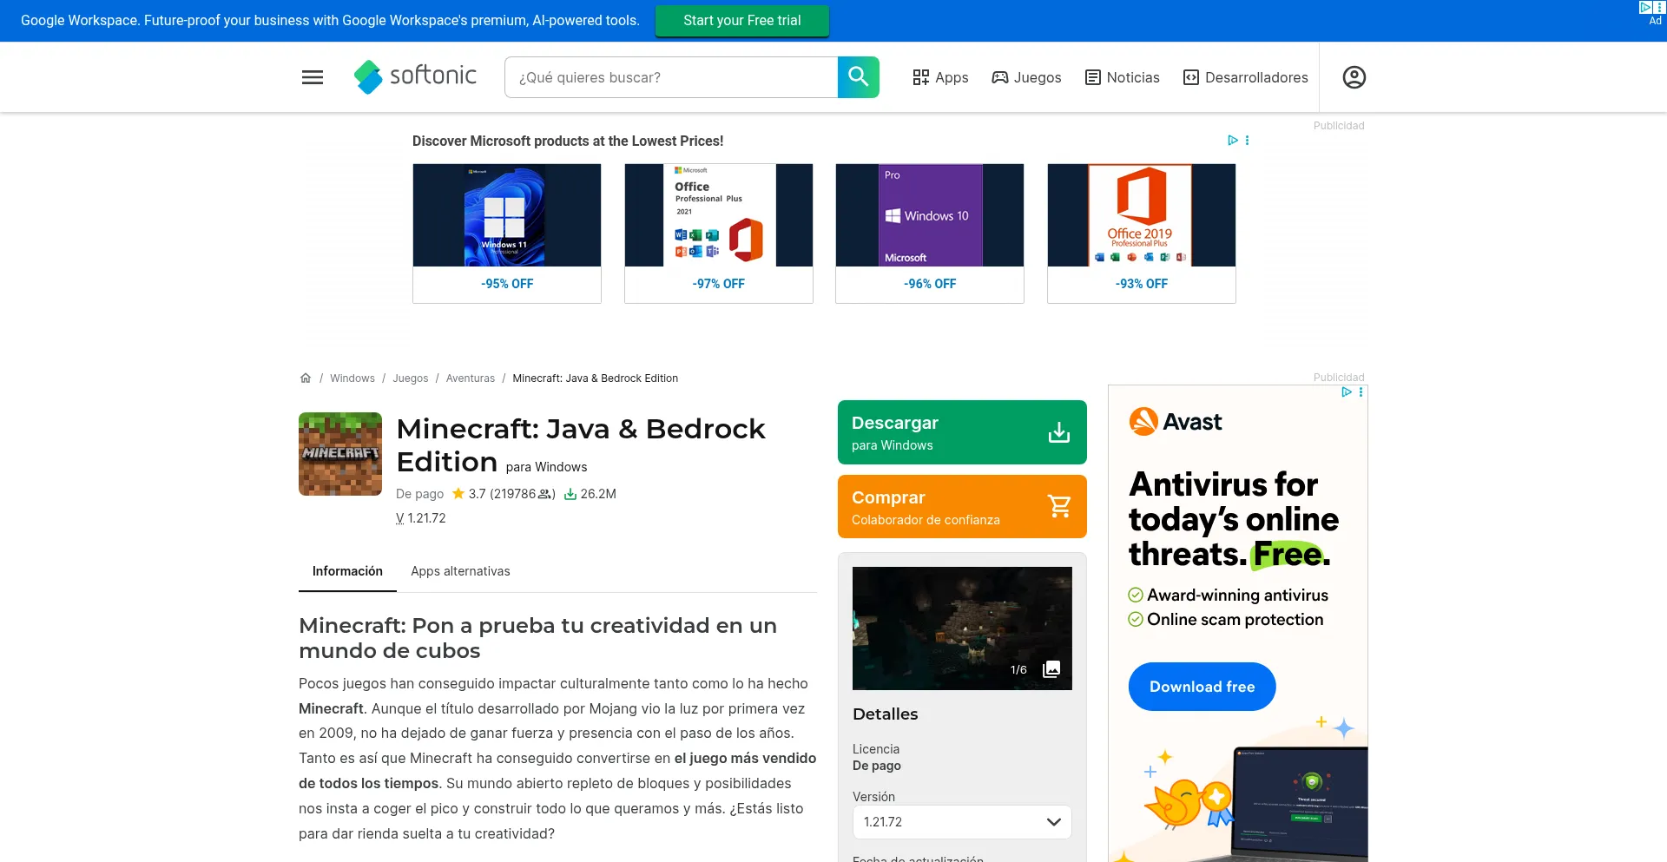Switch to the Apps alternativas tab
Viewport: 1667px width, 862px height.
460,571
